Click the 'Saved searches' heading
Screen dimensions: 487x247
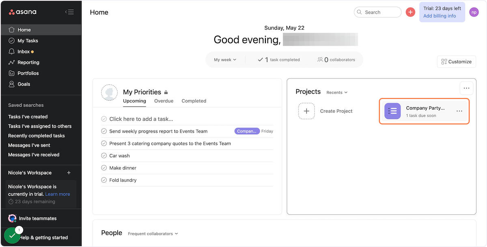point(26,105)
